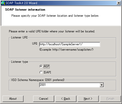Click the URI field label

pos(35,44)
